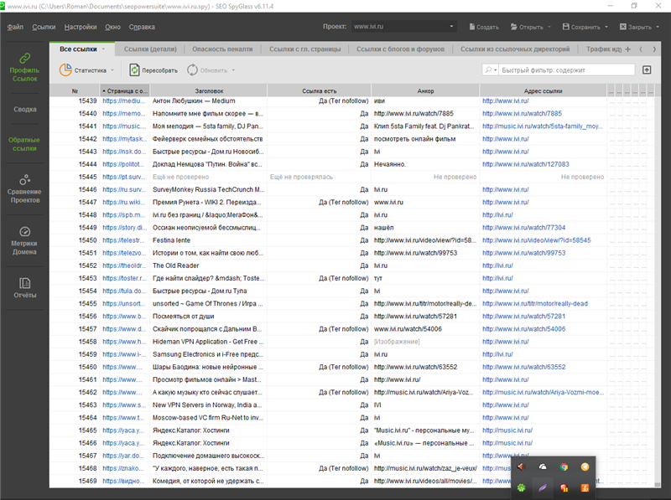Image resolution: width=671 pixels, height=500 pixels.
Task: Open the music.ivi.ru 5sta-family link address
Action: 542,126
